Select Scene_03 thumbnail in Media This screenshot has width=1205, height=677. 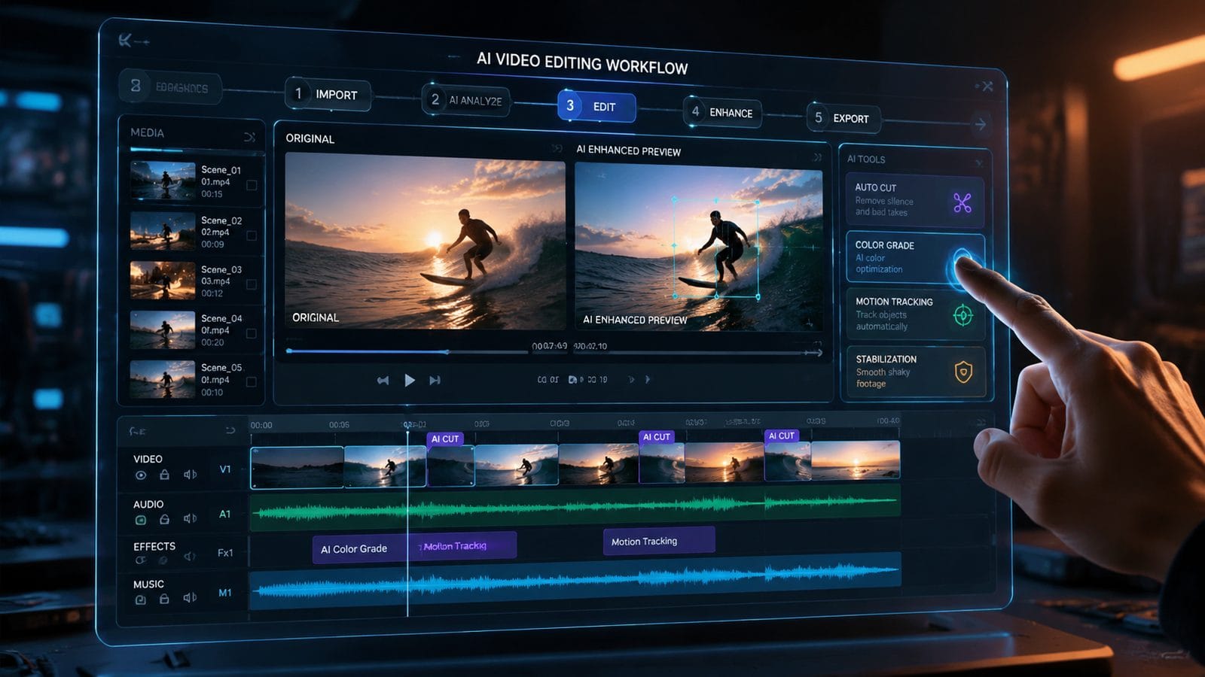point(163,281)
